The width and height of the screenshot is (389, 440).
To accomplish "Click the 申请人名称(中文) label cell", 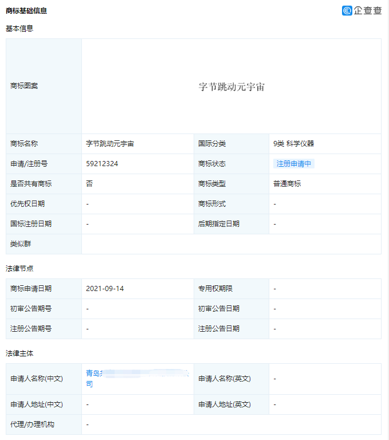I will (44, 379).
